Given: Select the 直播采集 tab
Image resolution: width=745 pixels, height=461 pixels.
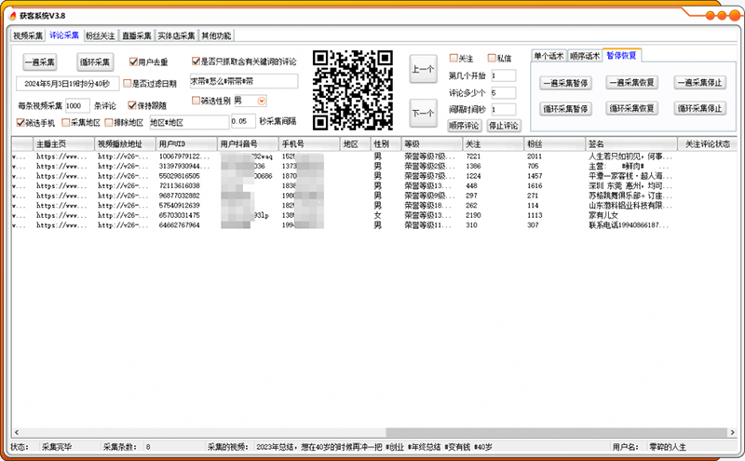Looking at the screenshot, I should click(x=136, y=35).
